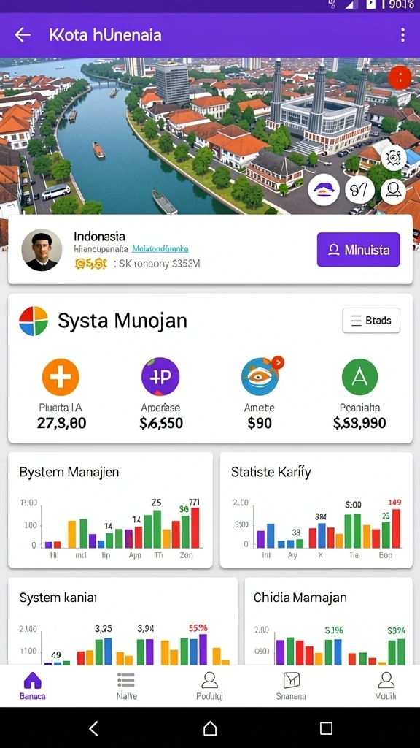
Task: Open the teal underlined link under Indonasia
Action: 160,249
